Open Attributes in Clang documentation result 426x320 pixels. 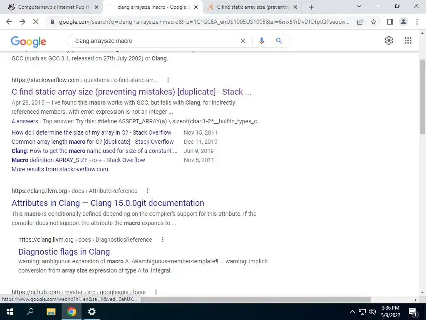(108, 203)
